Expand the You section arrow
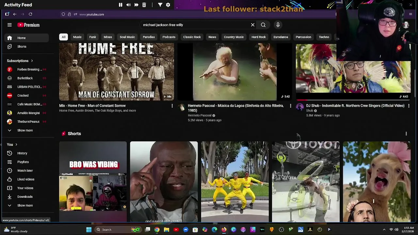418x235 pixels. pyautogui.click(x=16, y=145)
